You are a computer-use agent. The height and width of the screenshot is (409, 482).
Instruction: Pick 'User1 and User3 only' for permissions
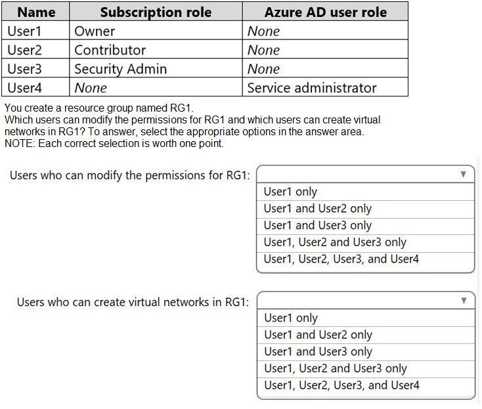point(365,226)
